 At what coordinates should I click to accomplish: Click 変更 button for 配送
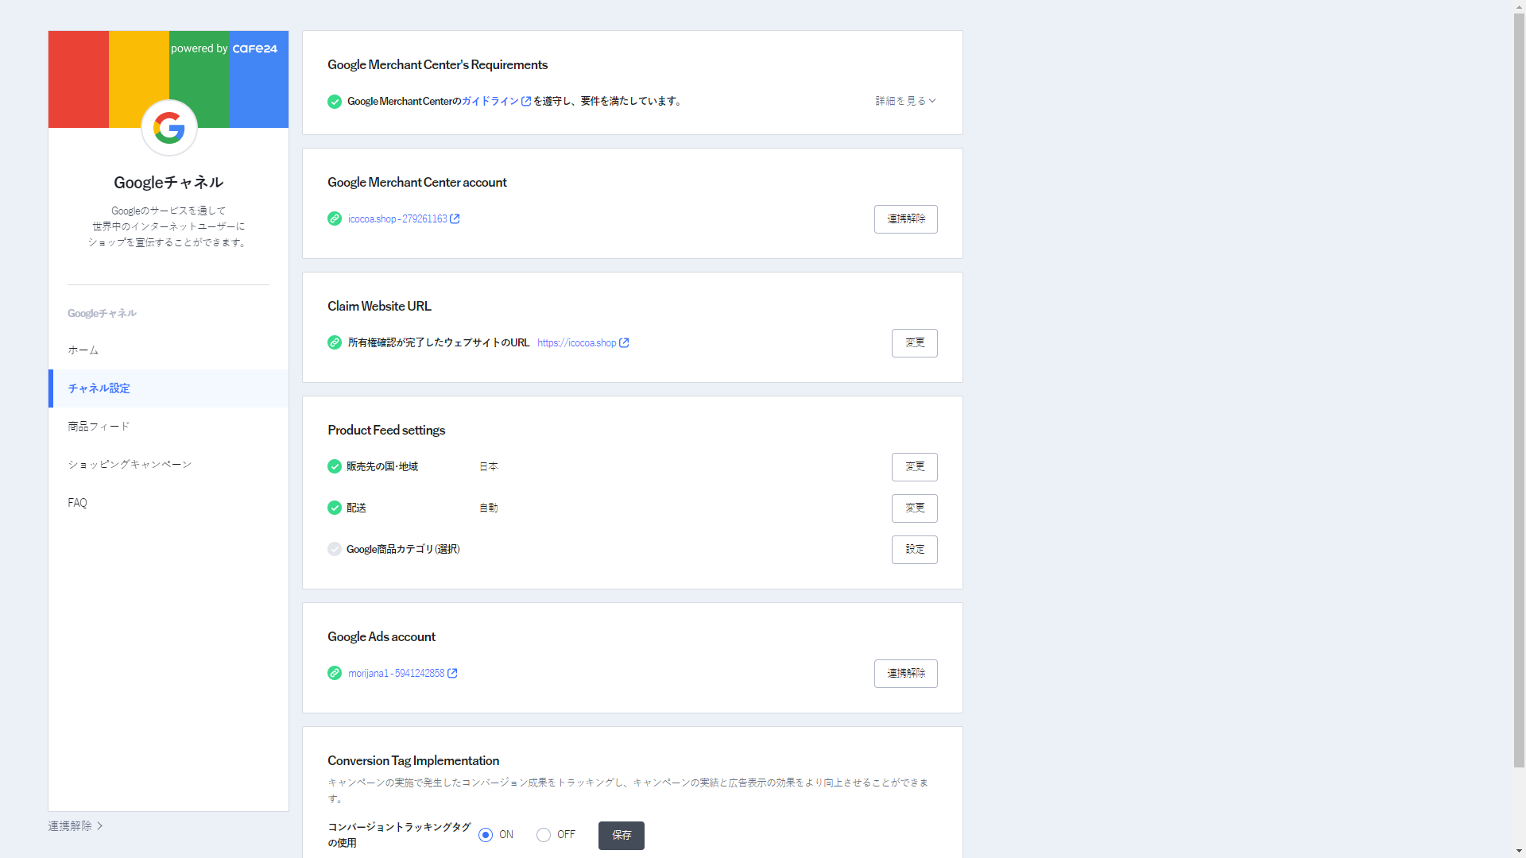tap(915, 508)
